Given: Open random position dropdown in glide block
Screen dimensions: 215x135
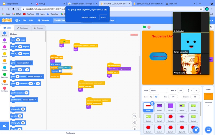Looking at the screenshot, I should coord(35,77).
